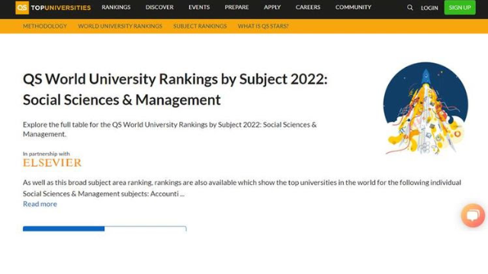Open the orange chat bubble widget
The width and height of the screenshot is (488, 274).
click(473, 215)
